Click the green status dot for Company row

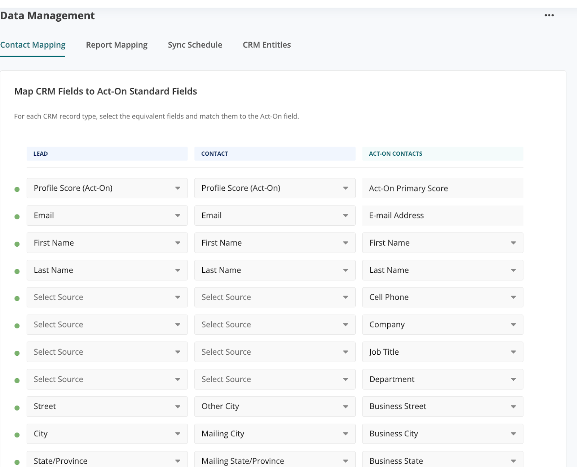(17, 326)
